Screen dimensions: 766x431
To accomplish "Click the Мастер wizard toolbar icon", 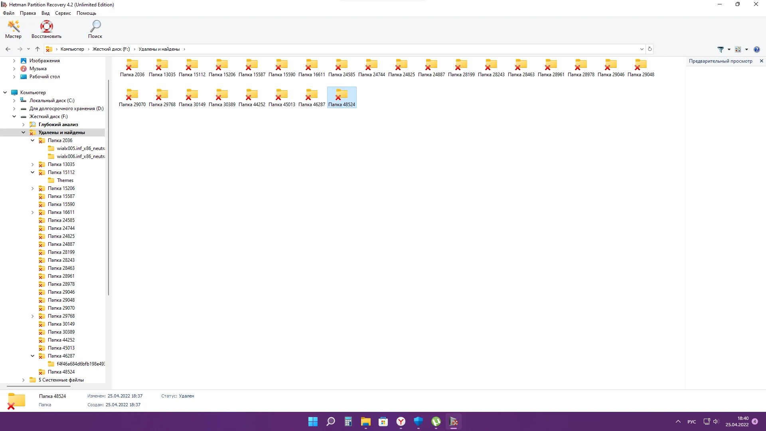I will tap(13, 27).
